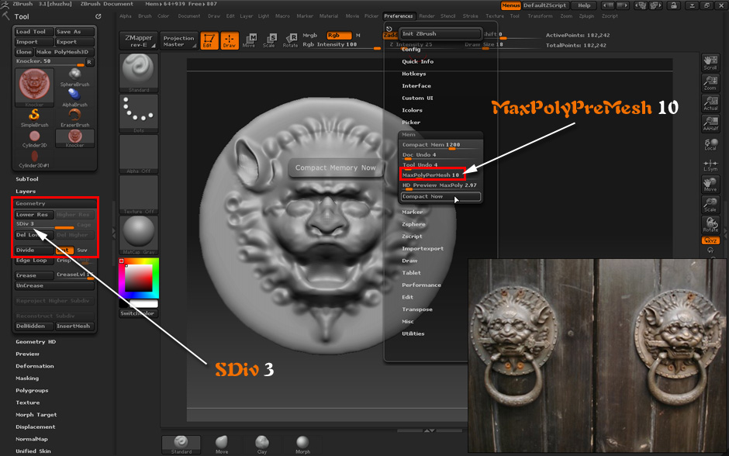Select the SphereBrush tool
Viewport: 729px width, 456px height.
75,78
